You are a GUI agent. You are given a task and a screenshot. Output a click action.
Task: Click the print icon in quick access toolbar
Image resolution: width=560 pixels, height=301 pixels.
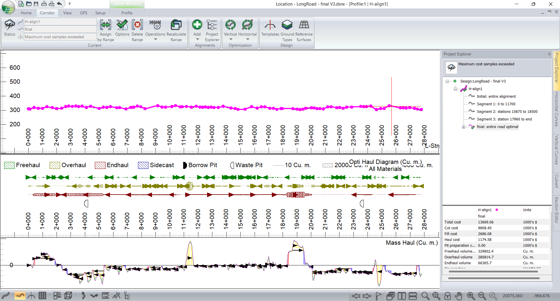tap(44, 4)
